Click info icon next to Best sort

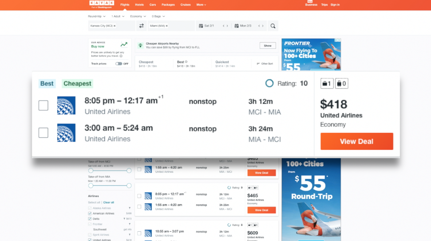186,62
